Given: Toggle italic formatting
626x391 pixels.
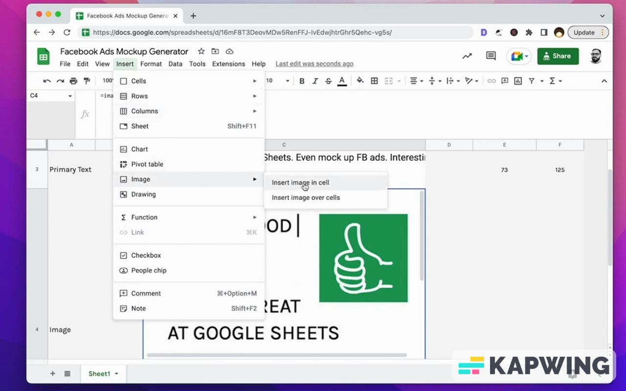Looking at the screenshot, I should [x=315, y=81].
